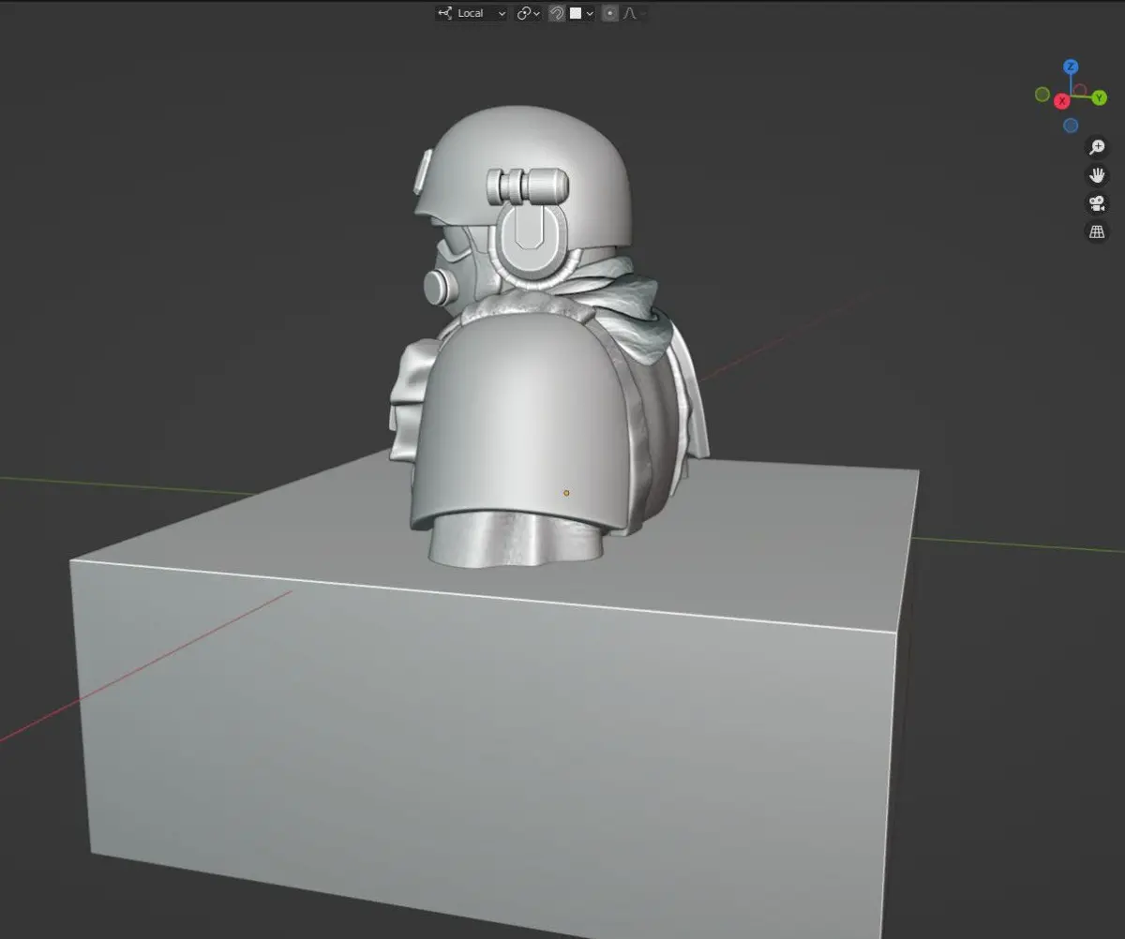Viewport: 1125px width, 939px height.
Task: Toggle the magnet snapping button
Action: 556,13
